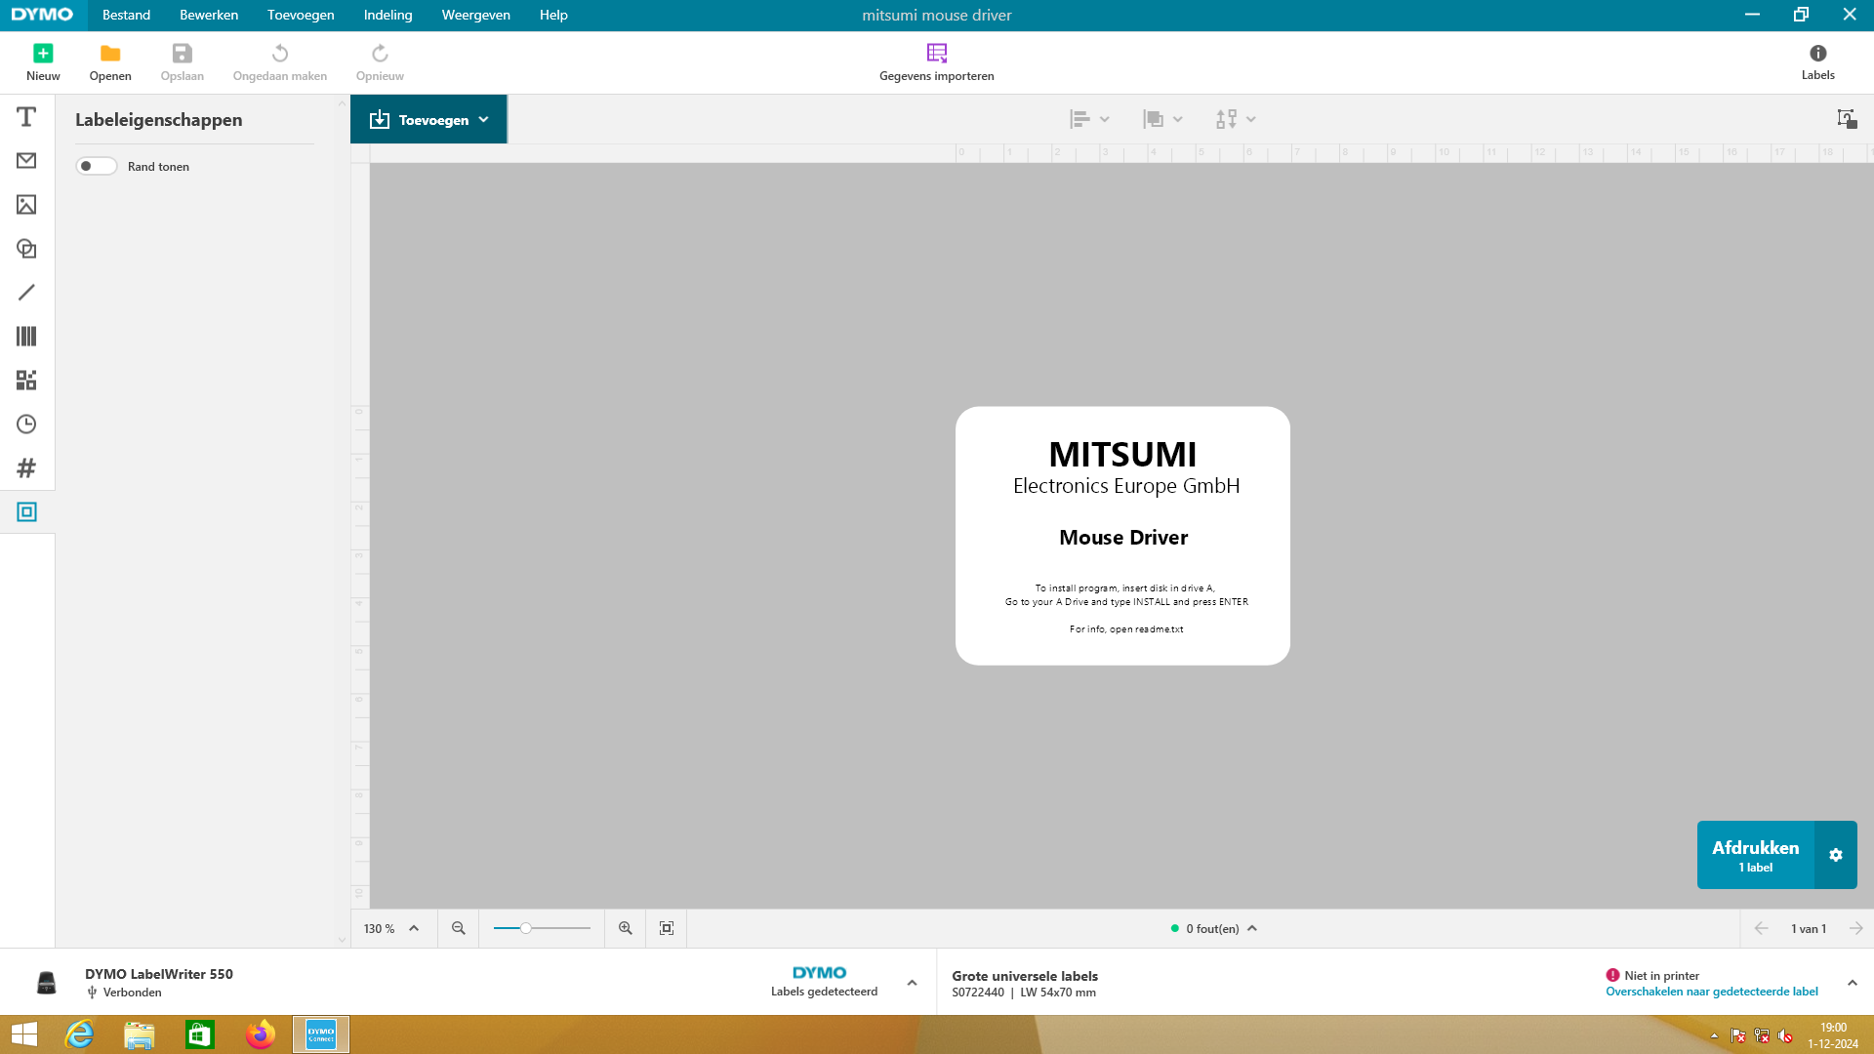
Task: Open the Windows Store taskbar icon
Action: pos(200,1034)
